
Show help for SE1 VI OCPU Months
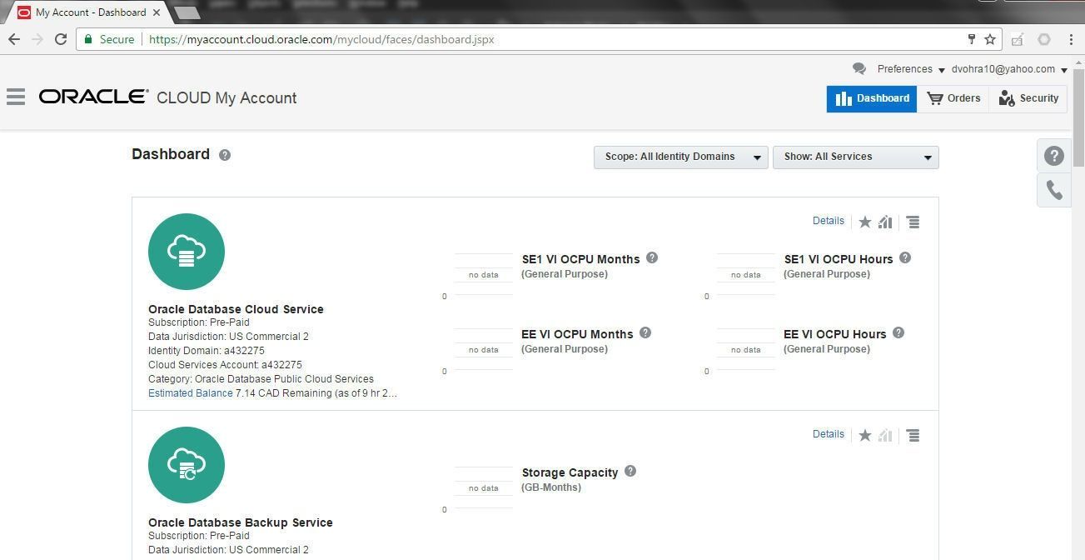click(652, 258)
